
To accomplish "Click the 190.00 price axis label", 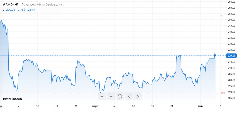I will pos(231,92).
